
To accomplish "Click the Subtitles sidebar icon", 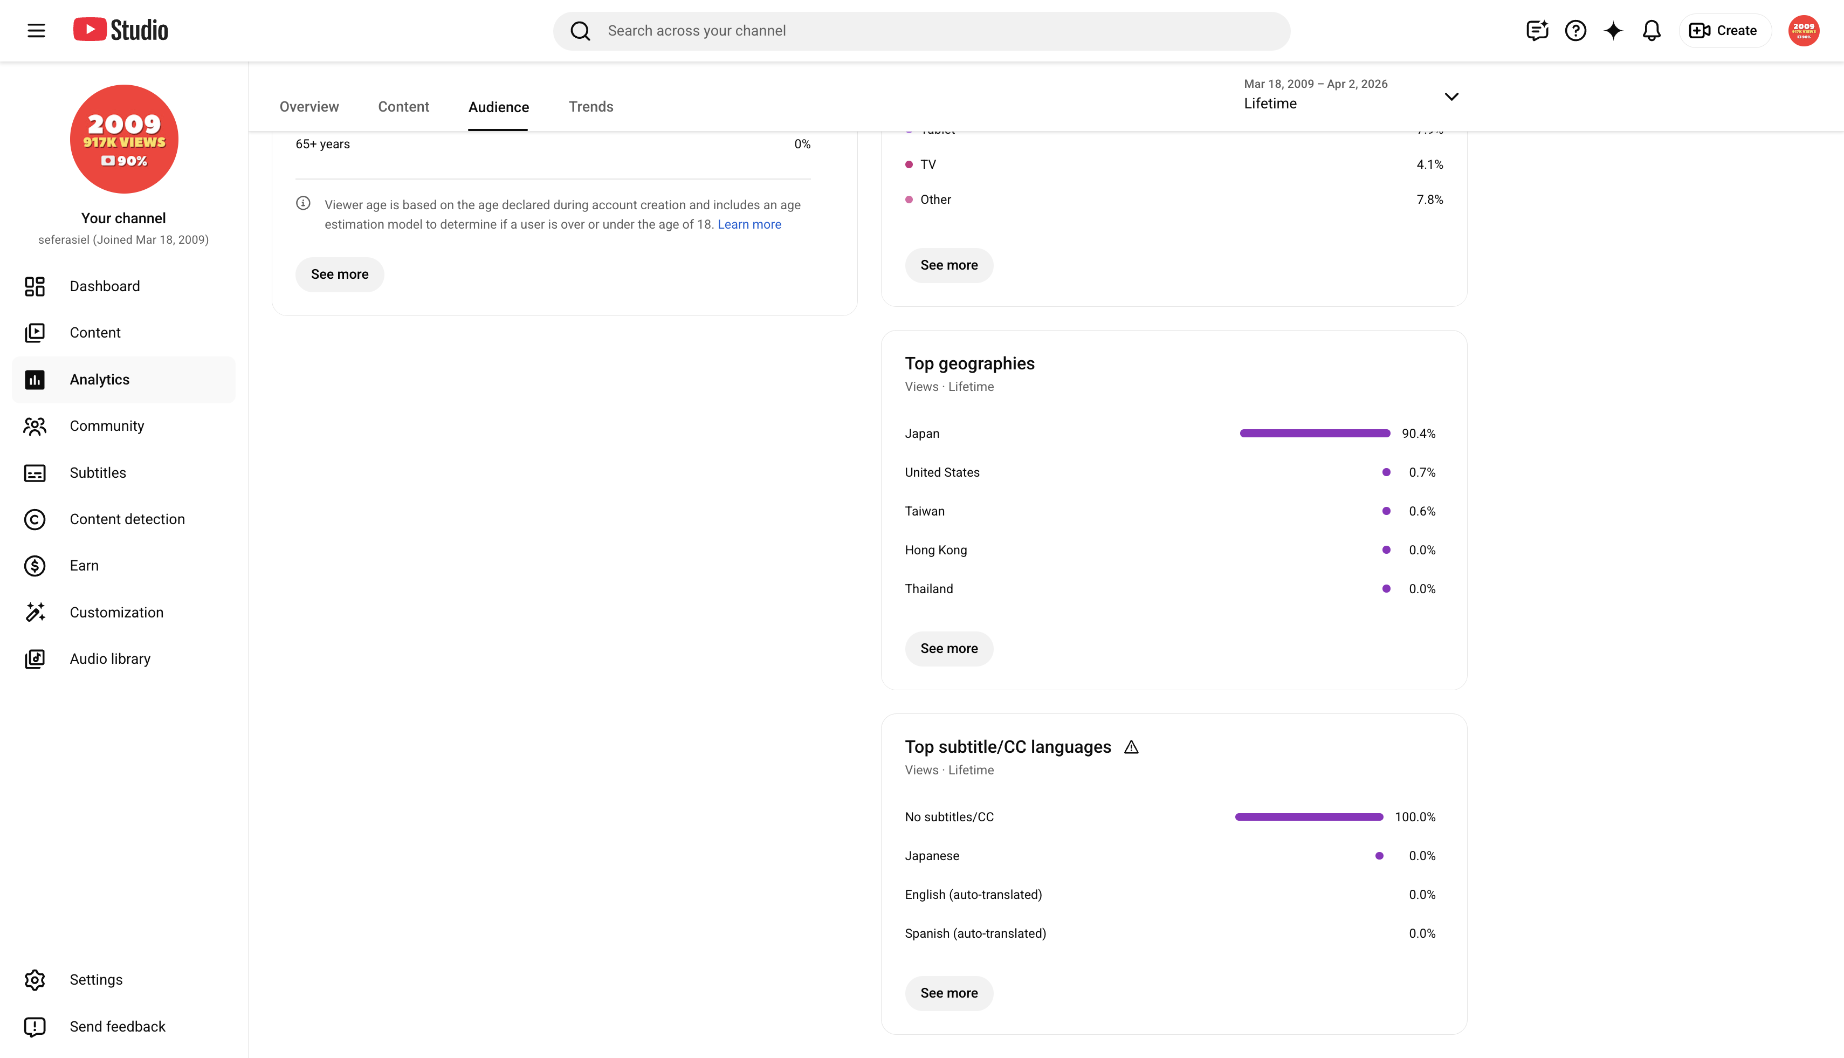I will (x=35, y=473).
